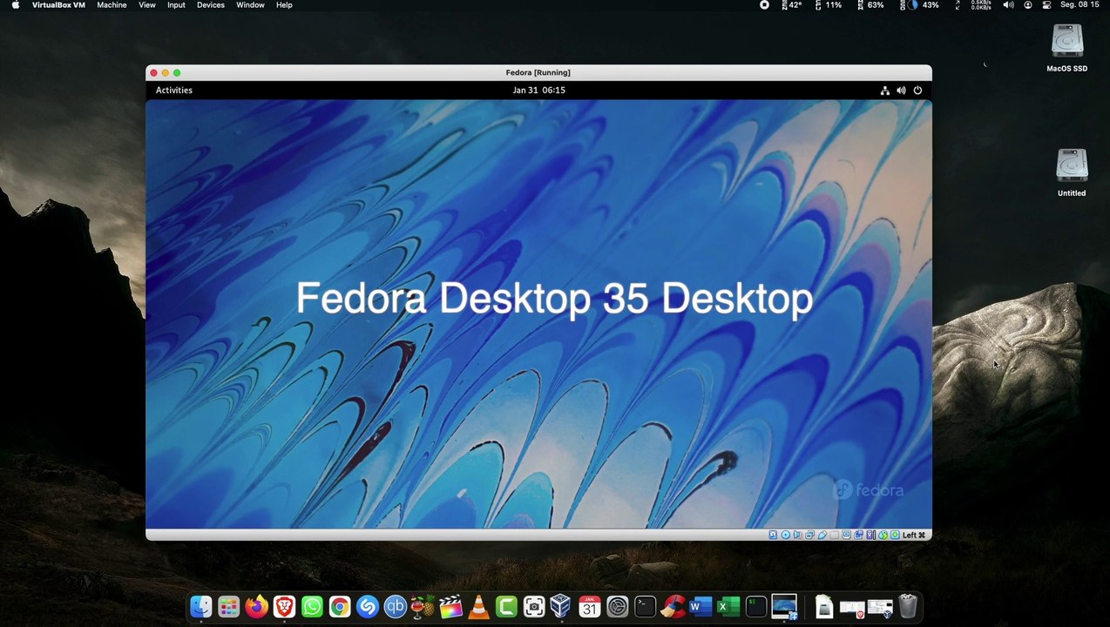
Task: Open Launchpad from the Dock
Action: [x=228, y=607]
